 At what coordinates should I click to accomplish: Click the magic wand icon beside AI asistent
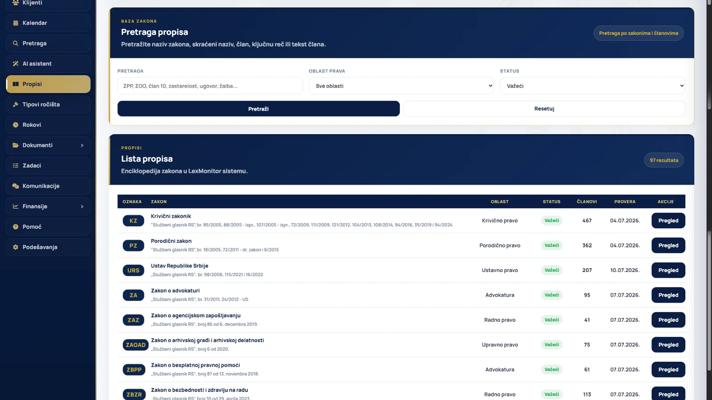(x=16, y=64)
